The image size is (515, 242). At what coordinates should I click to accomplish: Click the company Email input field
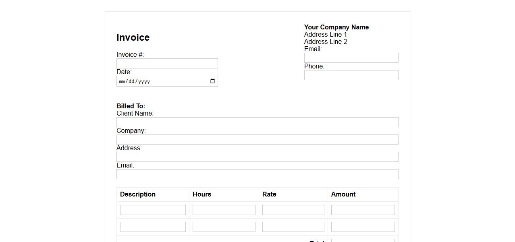(351, 58)
